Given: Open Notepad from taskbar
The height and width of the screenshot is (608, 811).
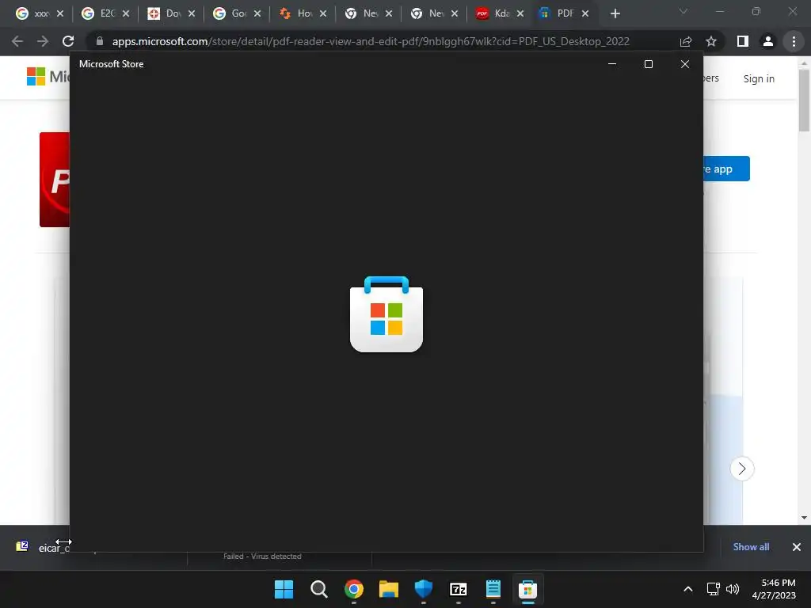Looking at the screenshot, I should pyautogui.click(x=493, y=589).
